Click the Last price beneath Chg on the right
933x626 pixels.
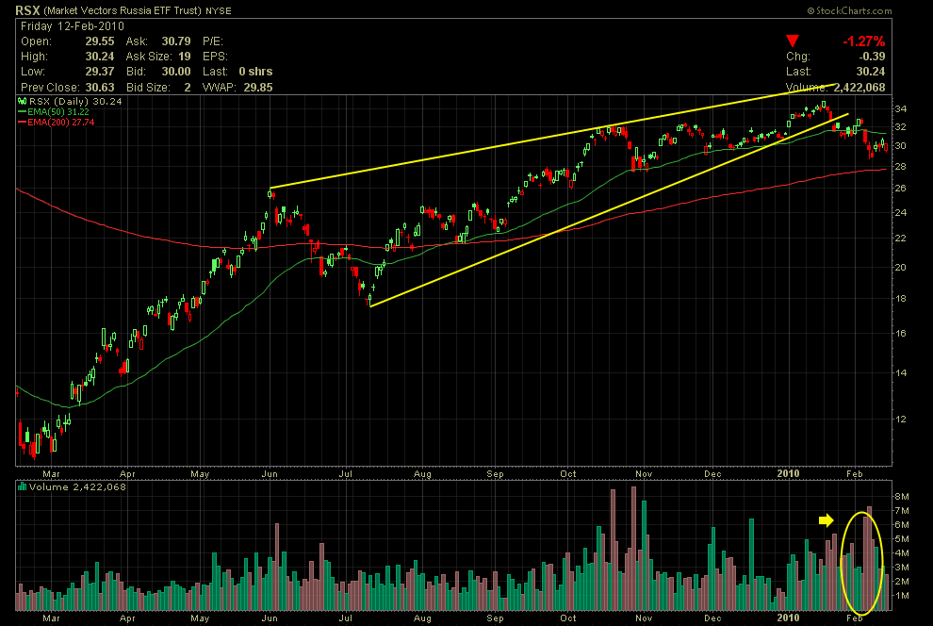click(x=871, y=72)
